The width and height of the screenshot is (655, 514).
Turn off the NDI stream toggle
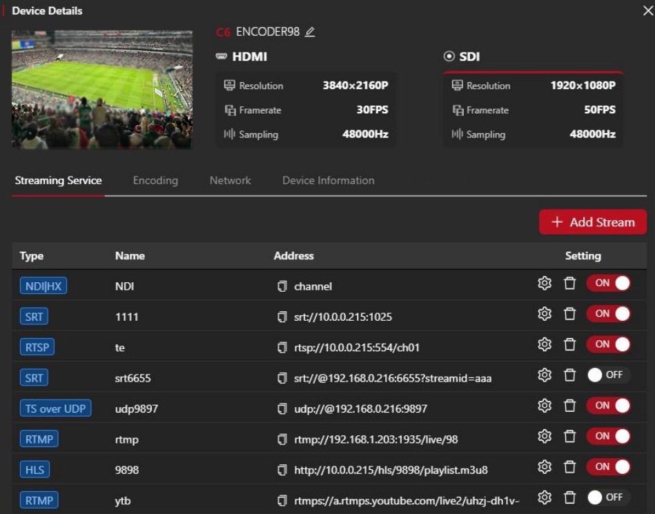[x=609, y=284]
